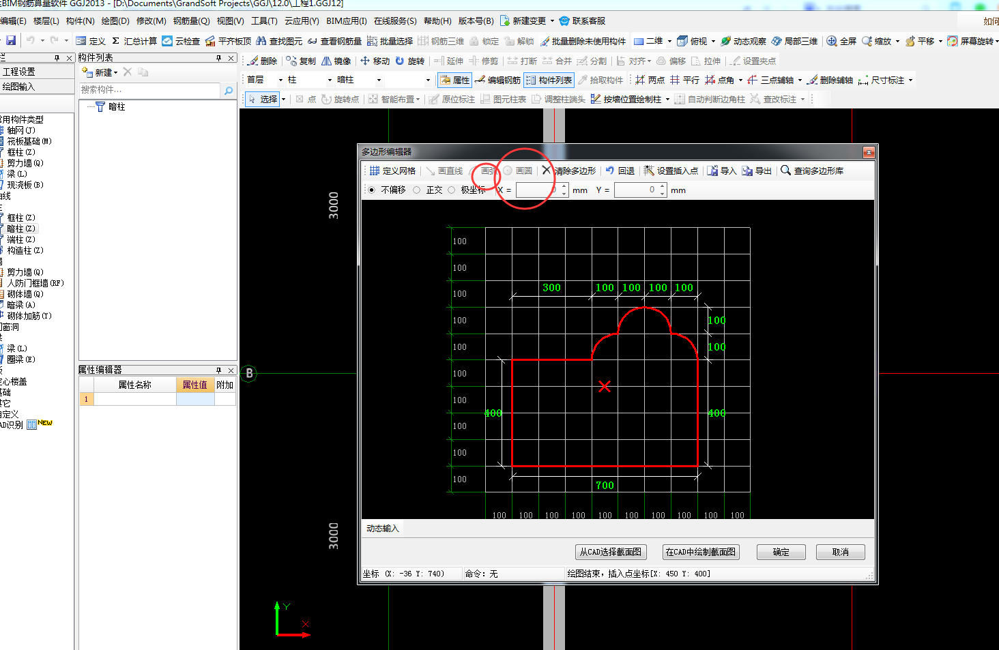999x650 pixels.
Task: Click the 镜像 mirror tool
Action: pos(336,61)
